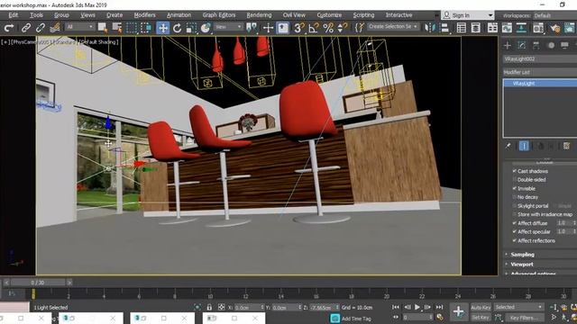This screenshot has height=324, width=577.
Task: Click the Set Key button
Action: coord(481,317)
